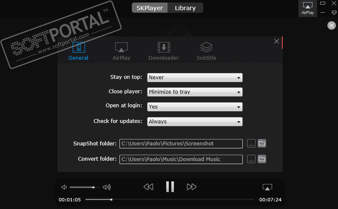Select the 5KPlayer view tab

(x=150, y=8)
